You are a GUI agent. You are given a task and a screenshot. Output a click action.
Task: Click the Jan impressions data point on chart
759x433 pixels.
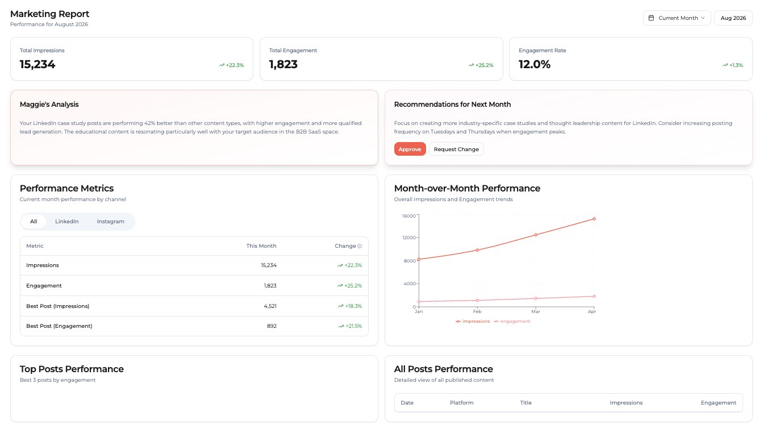click(x=419, y=259)
